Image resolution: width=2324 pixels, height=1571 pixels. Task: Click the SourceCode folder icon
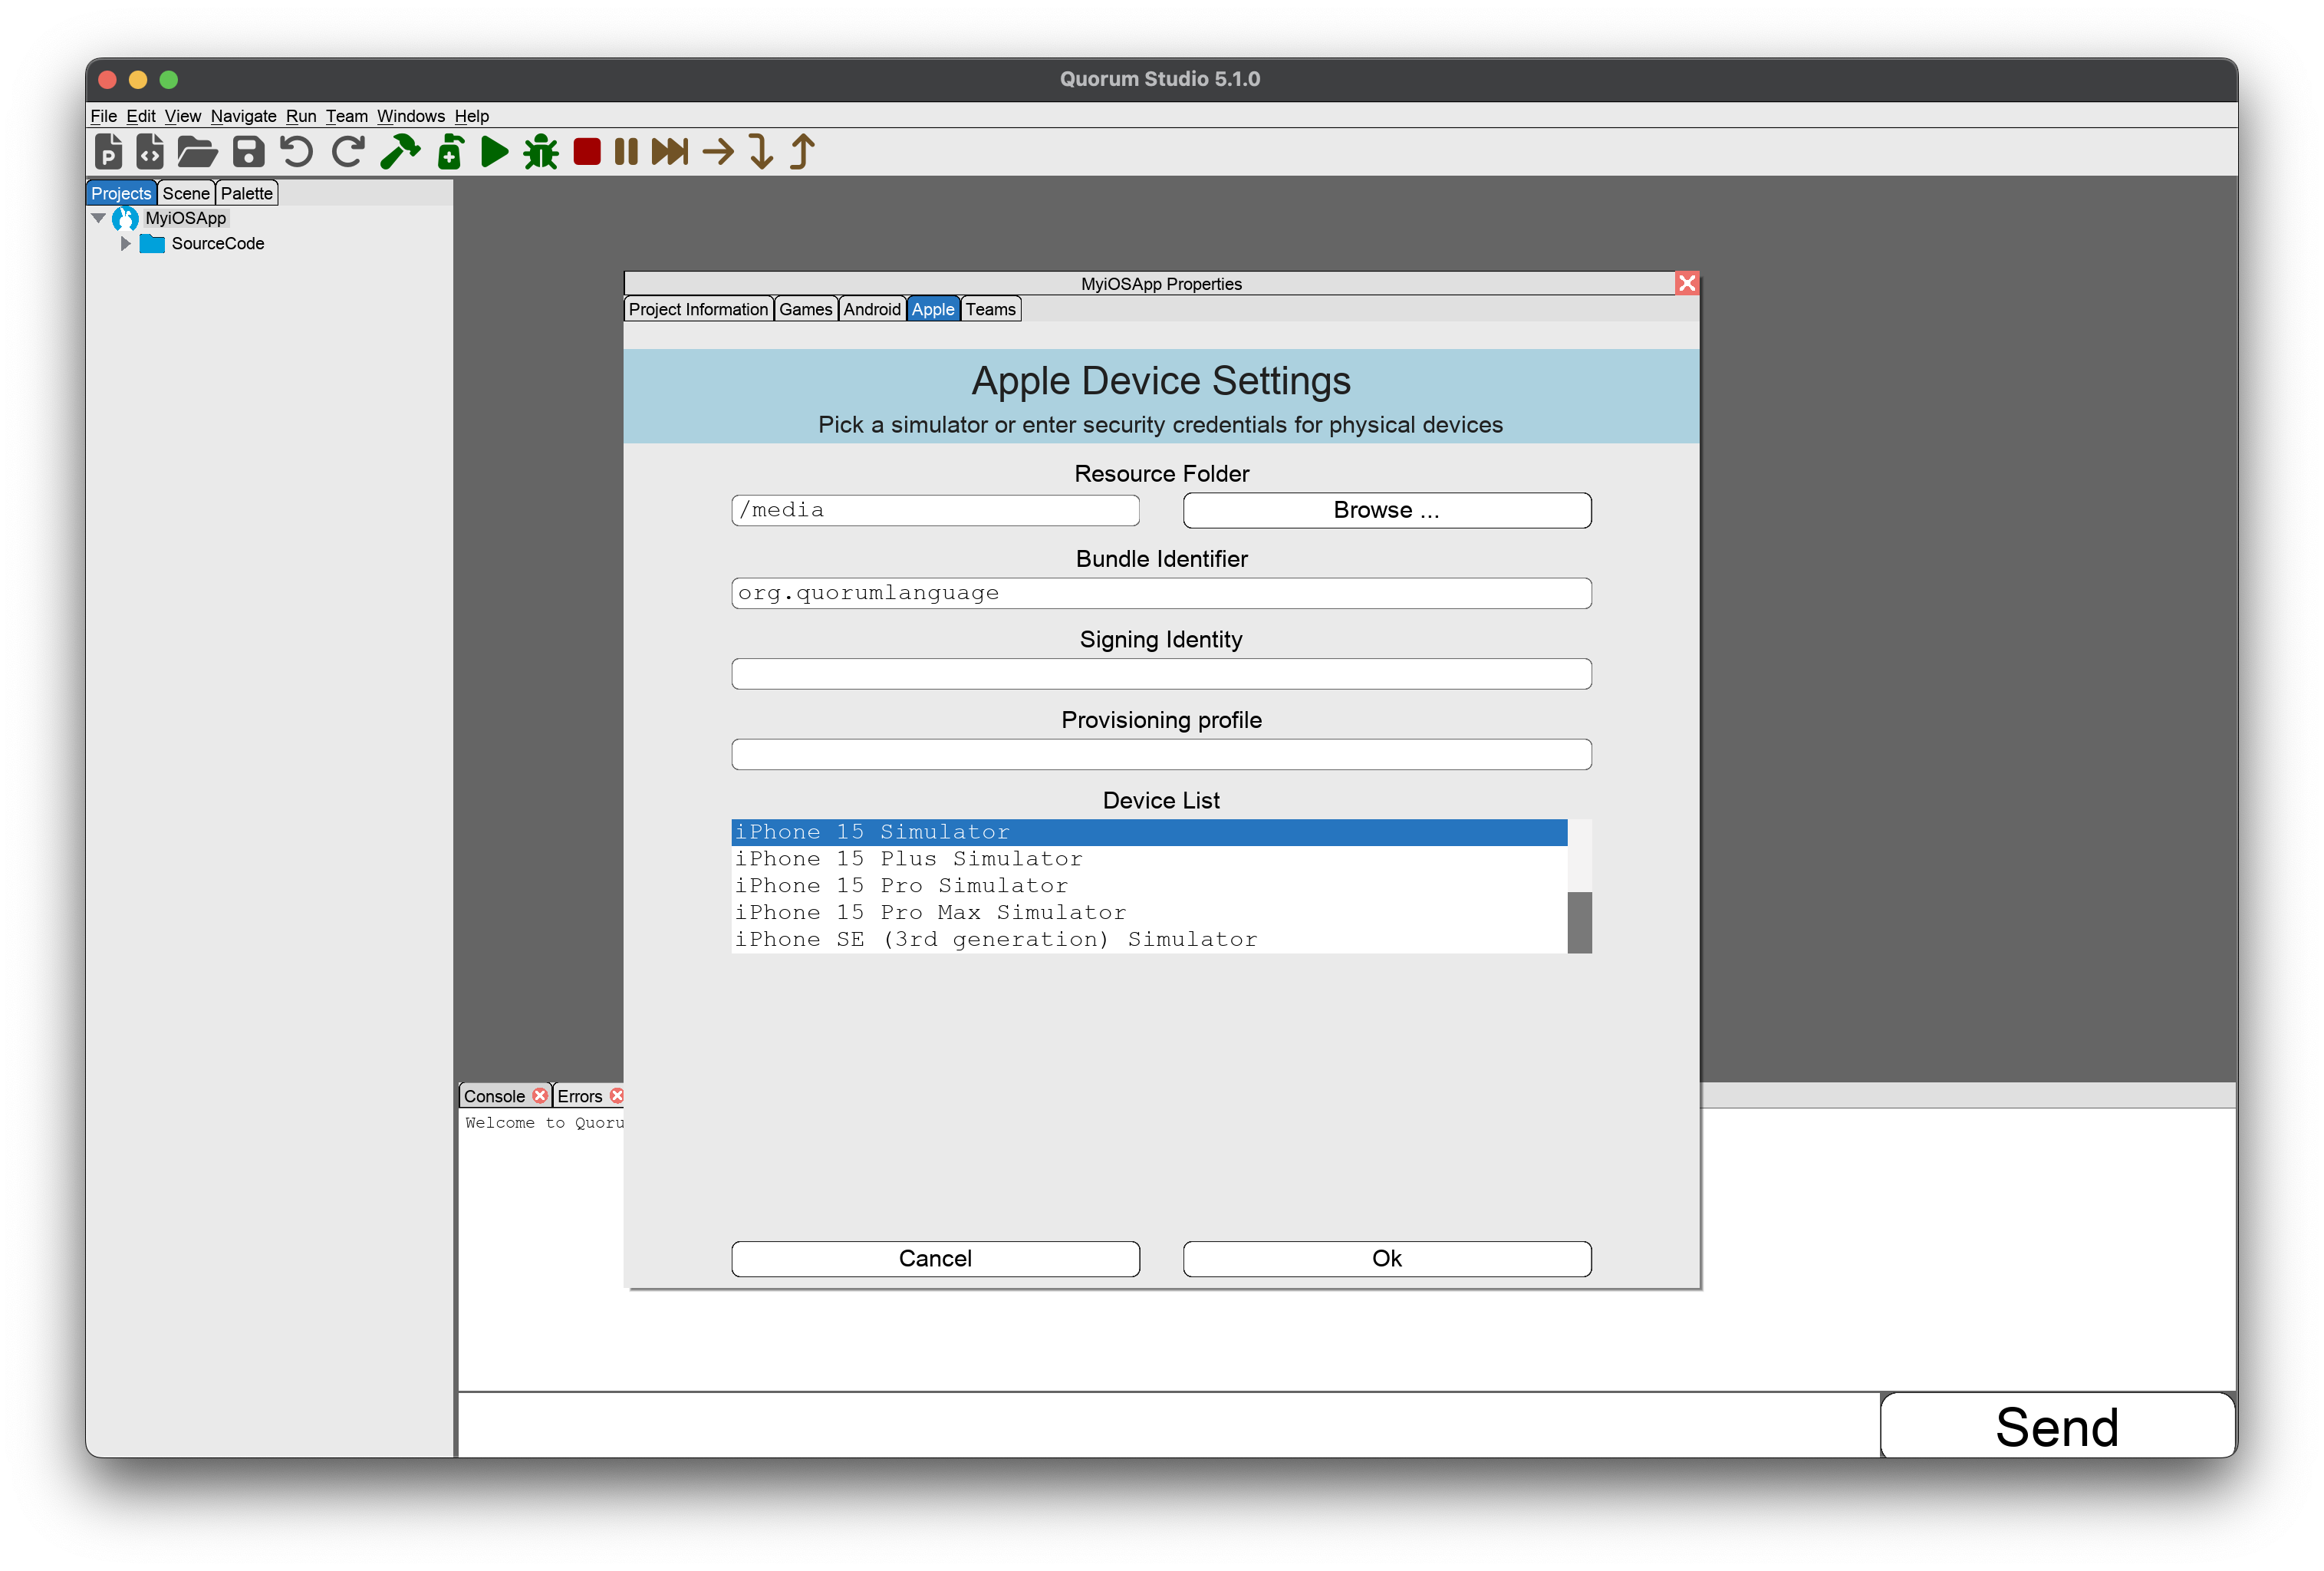(152, 244)
